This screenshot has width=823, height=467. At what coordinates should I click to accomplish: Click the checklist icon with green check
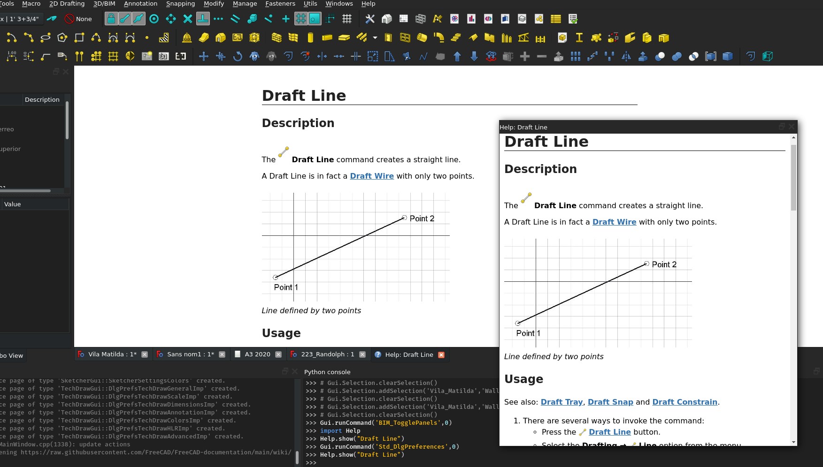point(573,19)
